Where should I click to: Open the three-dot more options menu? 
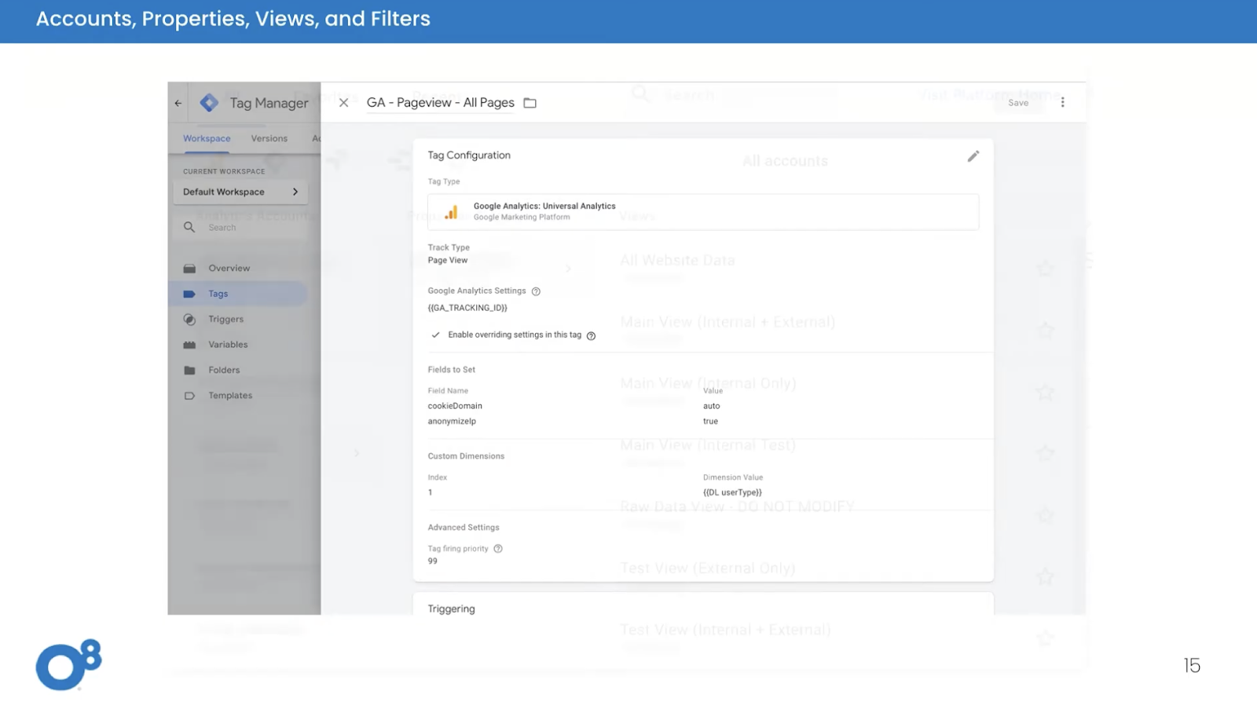pos(1063,102)
